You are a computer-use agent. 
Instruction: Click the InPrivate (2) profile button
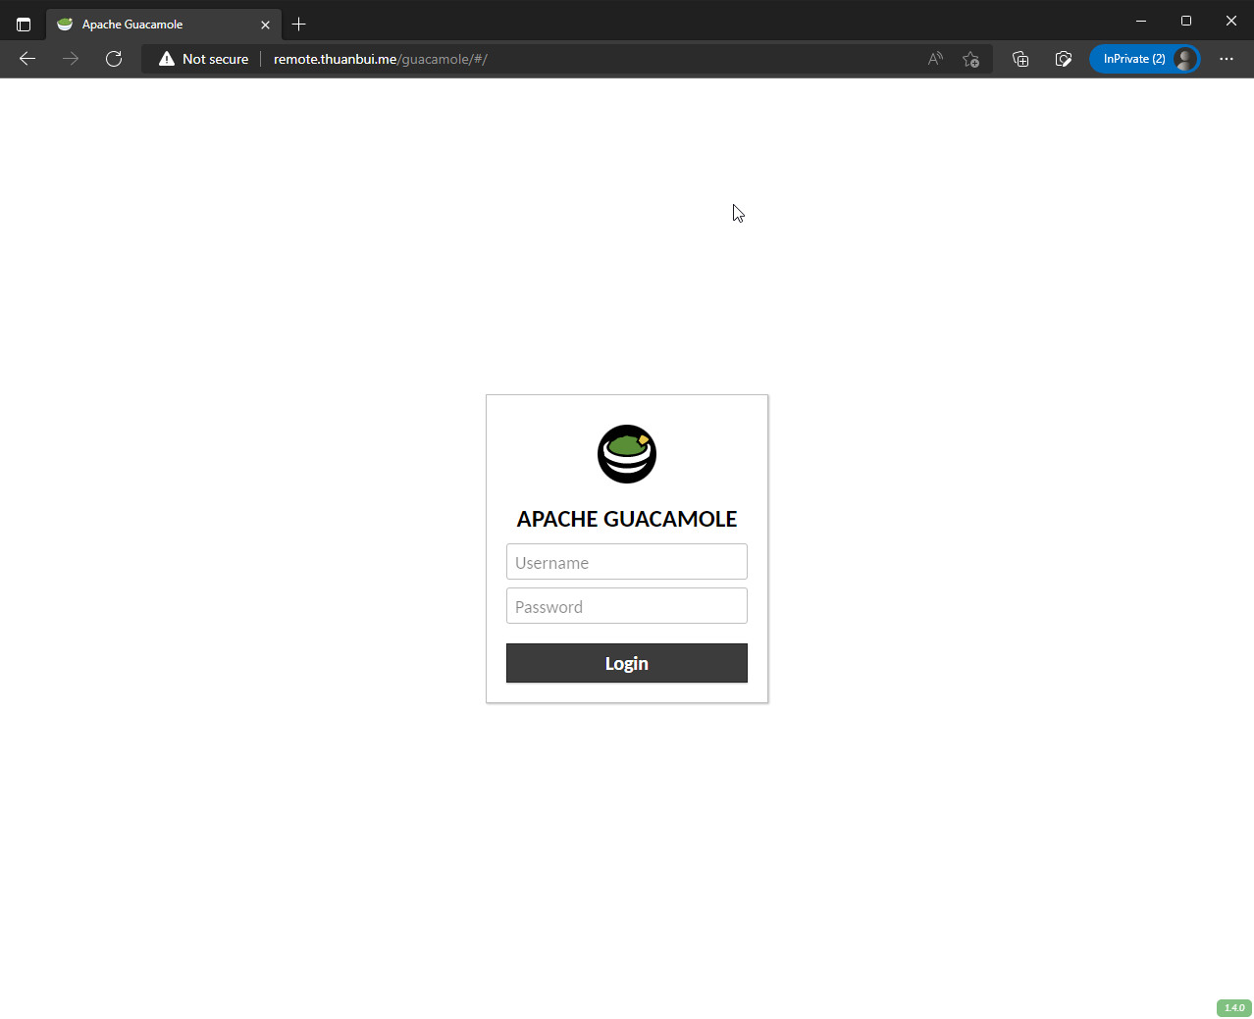[x=1145, y=59]
